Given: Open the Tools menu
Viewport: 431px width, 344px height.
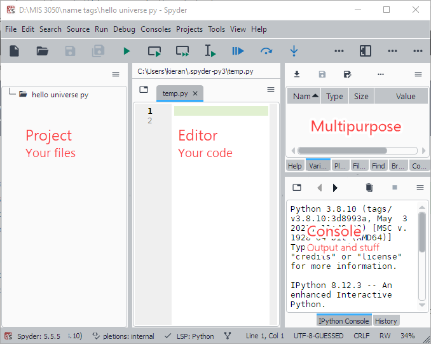Looking at the screenshot, I should coord(216,29).
